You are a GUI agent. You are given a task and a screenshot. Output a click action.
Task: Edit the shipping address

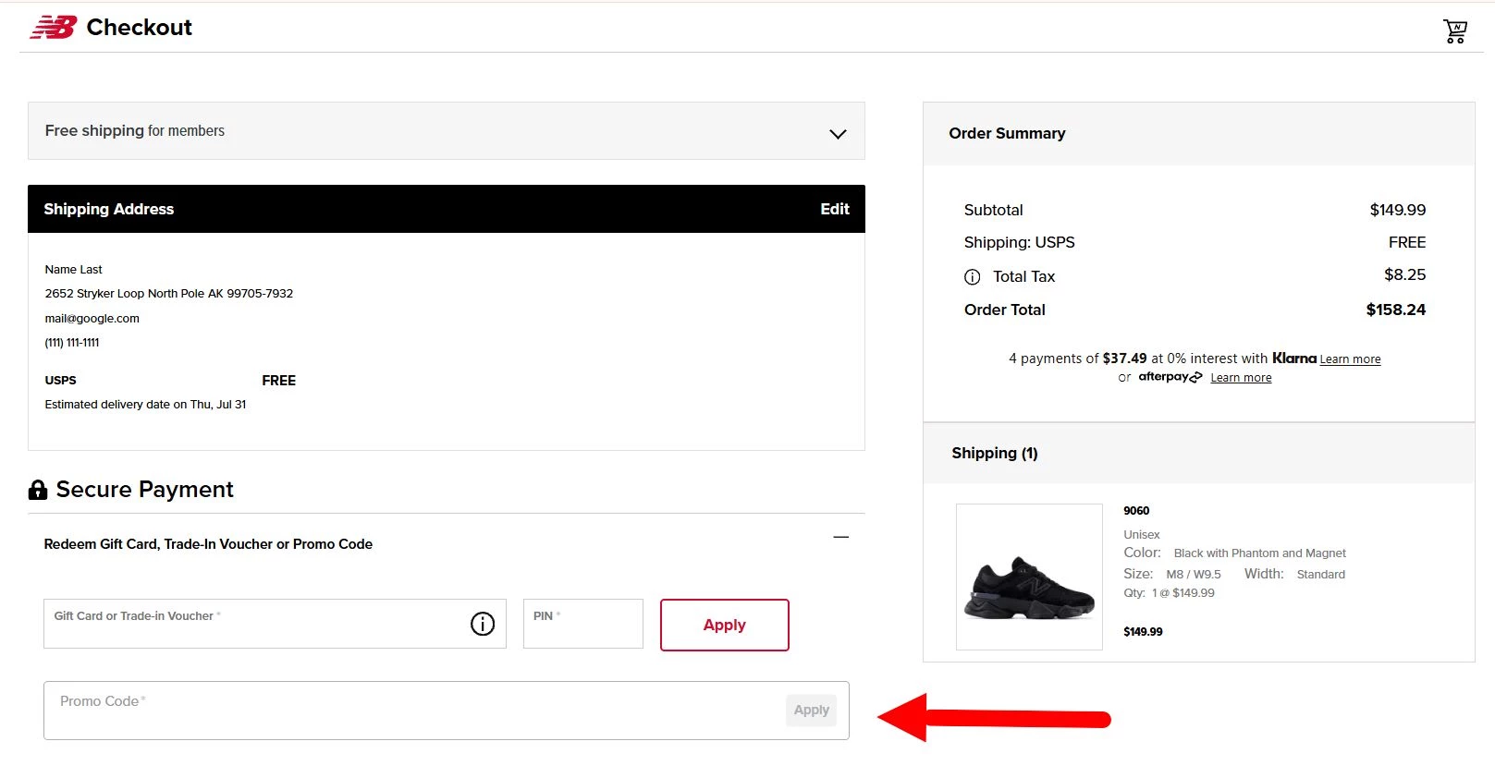point(835,209)
